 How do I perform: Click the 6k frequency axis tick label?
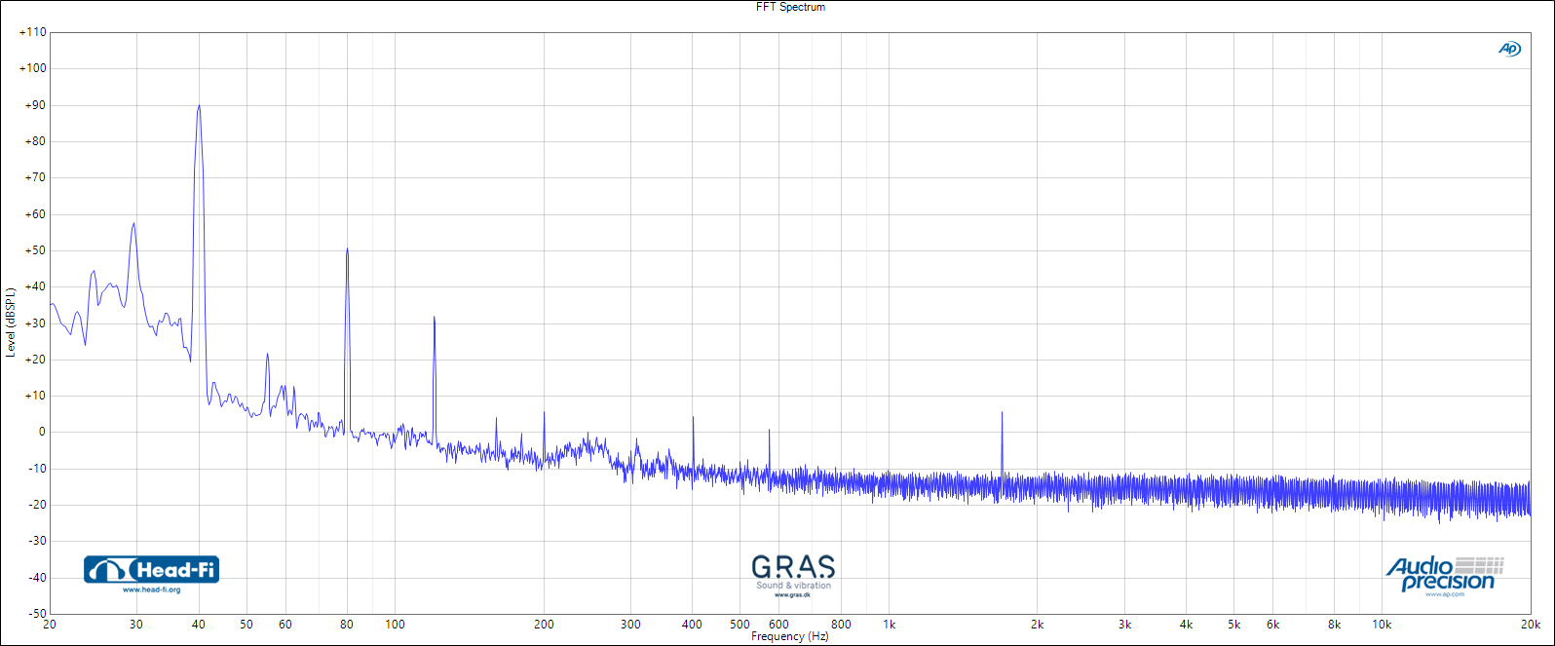[x=1273, y=625]
